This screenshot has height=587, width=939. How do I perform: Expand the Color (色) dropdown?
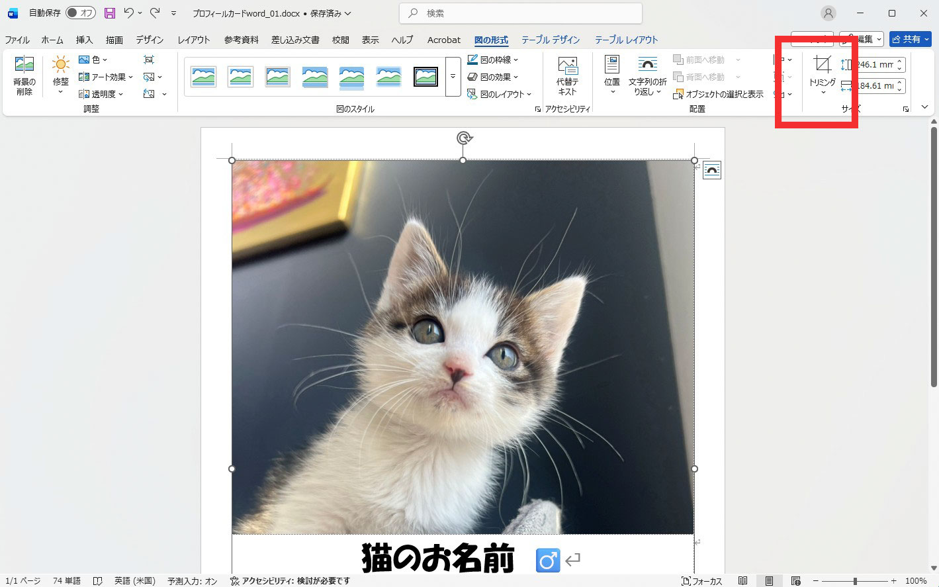93,60
